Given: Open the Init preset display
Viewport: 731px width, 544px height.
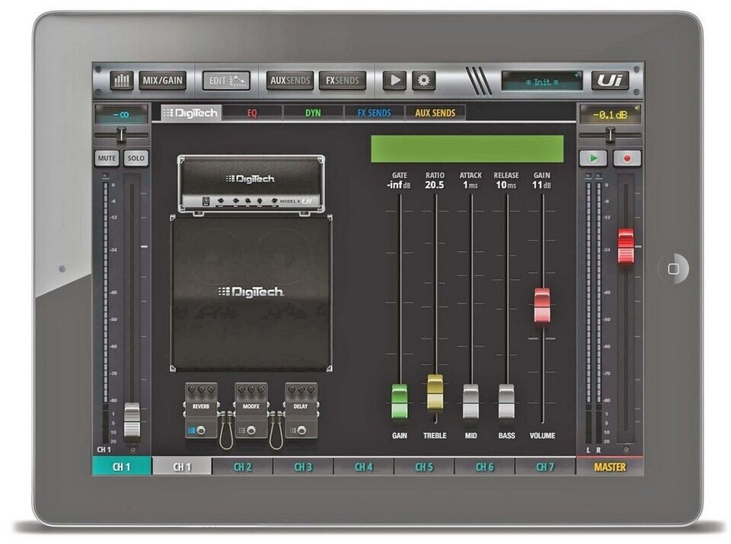Looking at the screenshot, I should [541, 81].
